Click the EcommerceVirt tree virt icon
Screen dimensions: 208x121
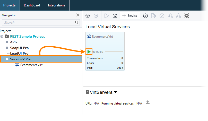pos(17,65)
